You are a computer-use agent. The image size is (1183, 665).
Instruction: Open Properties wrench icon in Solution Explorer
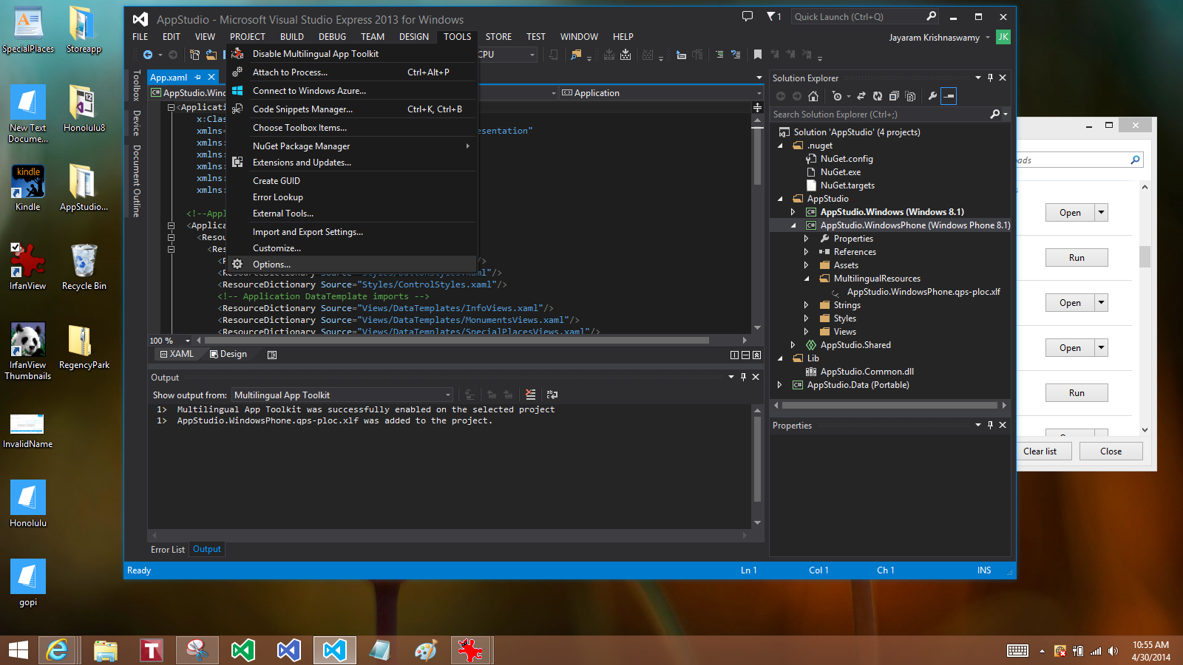point(932,96)
